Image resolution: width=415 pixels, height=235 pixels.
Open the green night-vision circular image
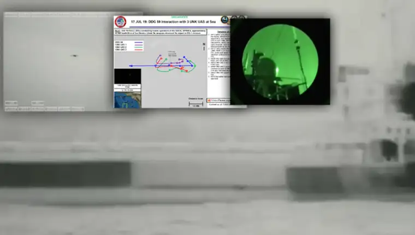[x=280, y=61]
